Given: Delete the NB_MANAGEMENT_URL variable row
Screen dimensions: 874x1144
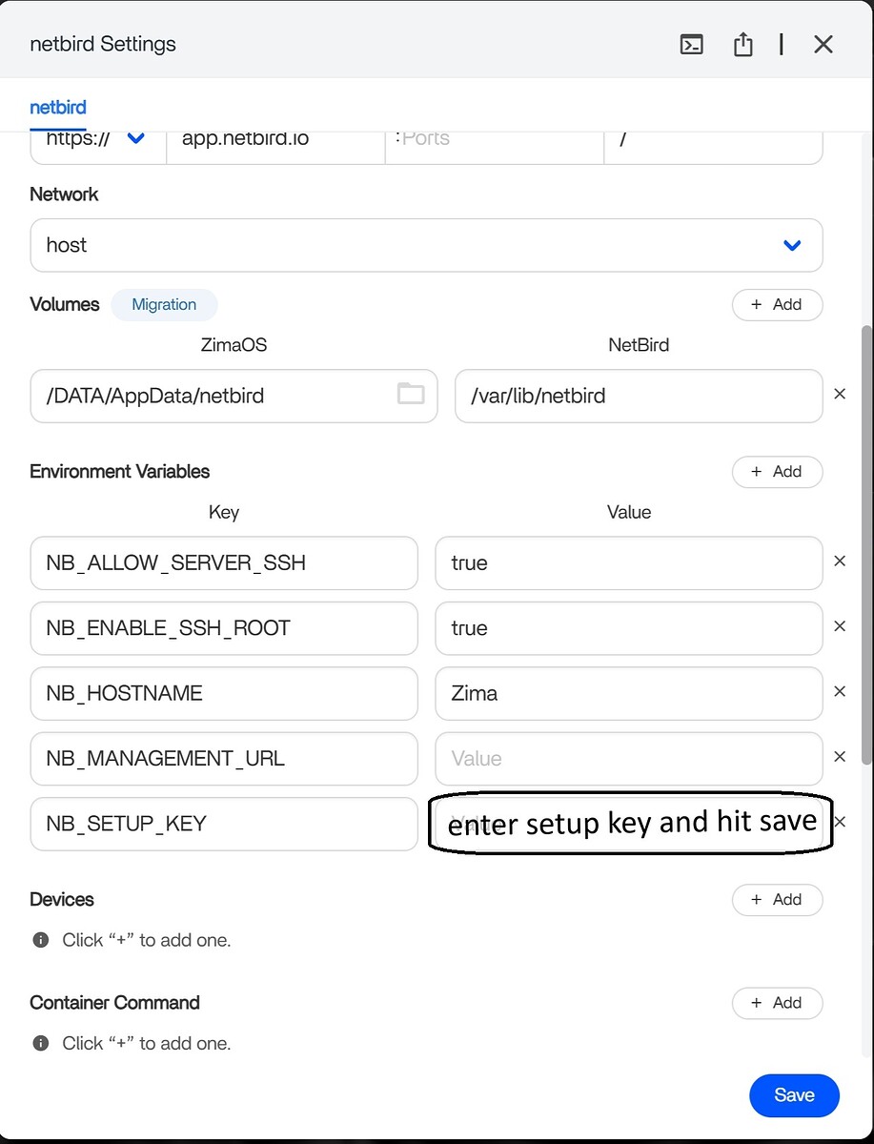Looking at the screenshot, I should pyautogui.click(x=840, y=756).
